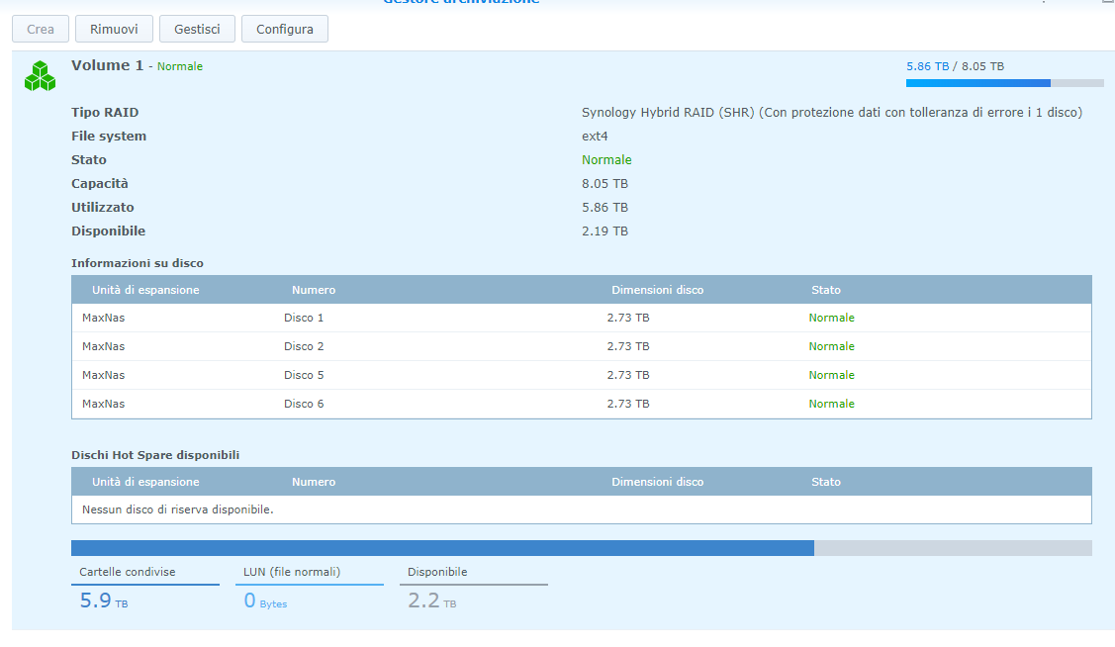Select the Disco 6 row
The image size is (1115, 647).
(581, 403)
